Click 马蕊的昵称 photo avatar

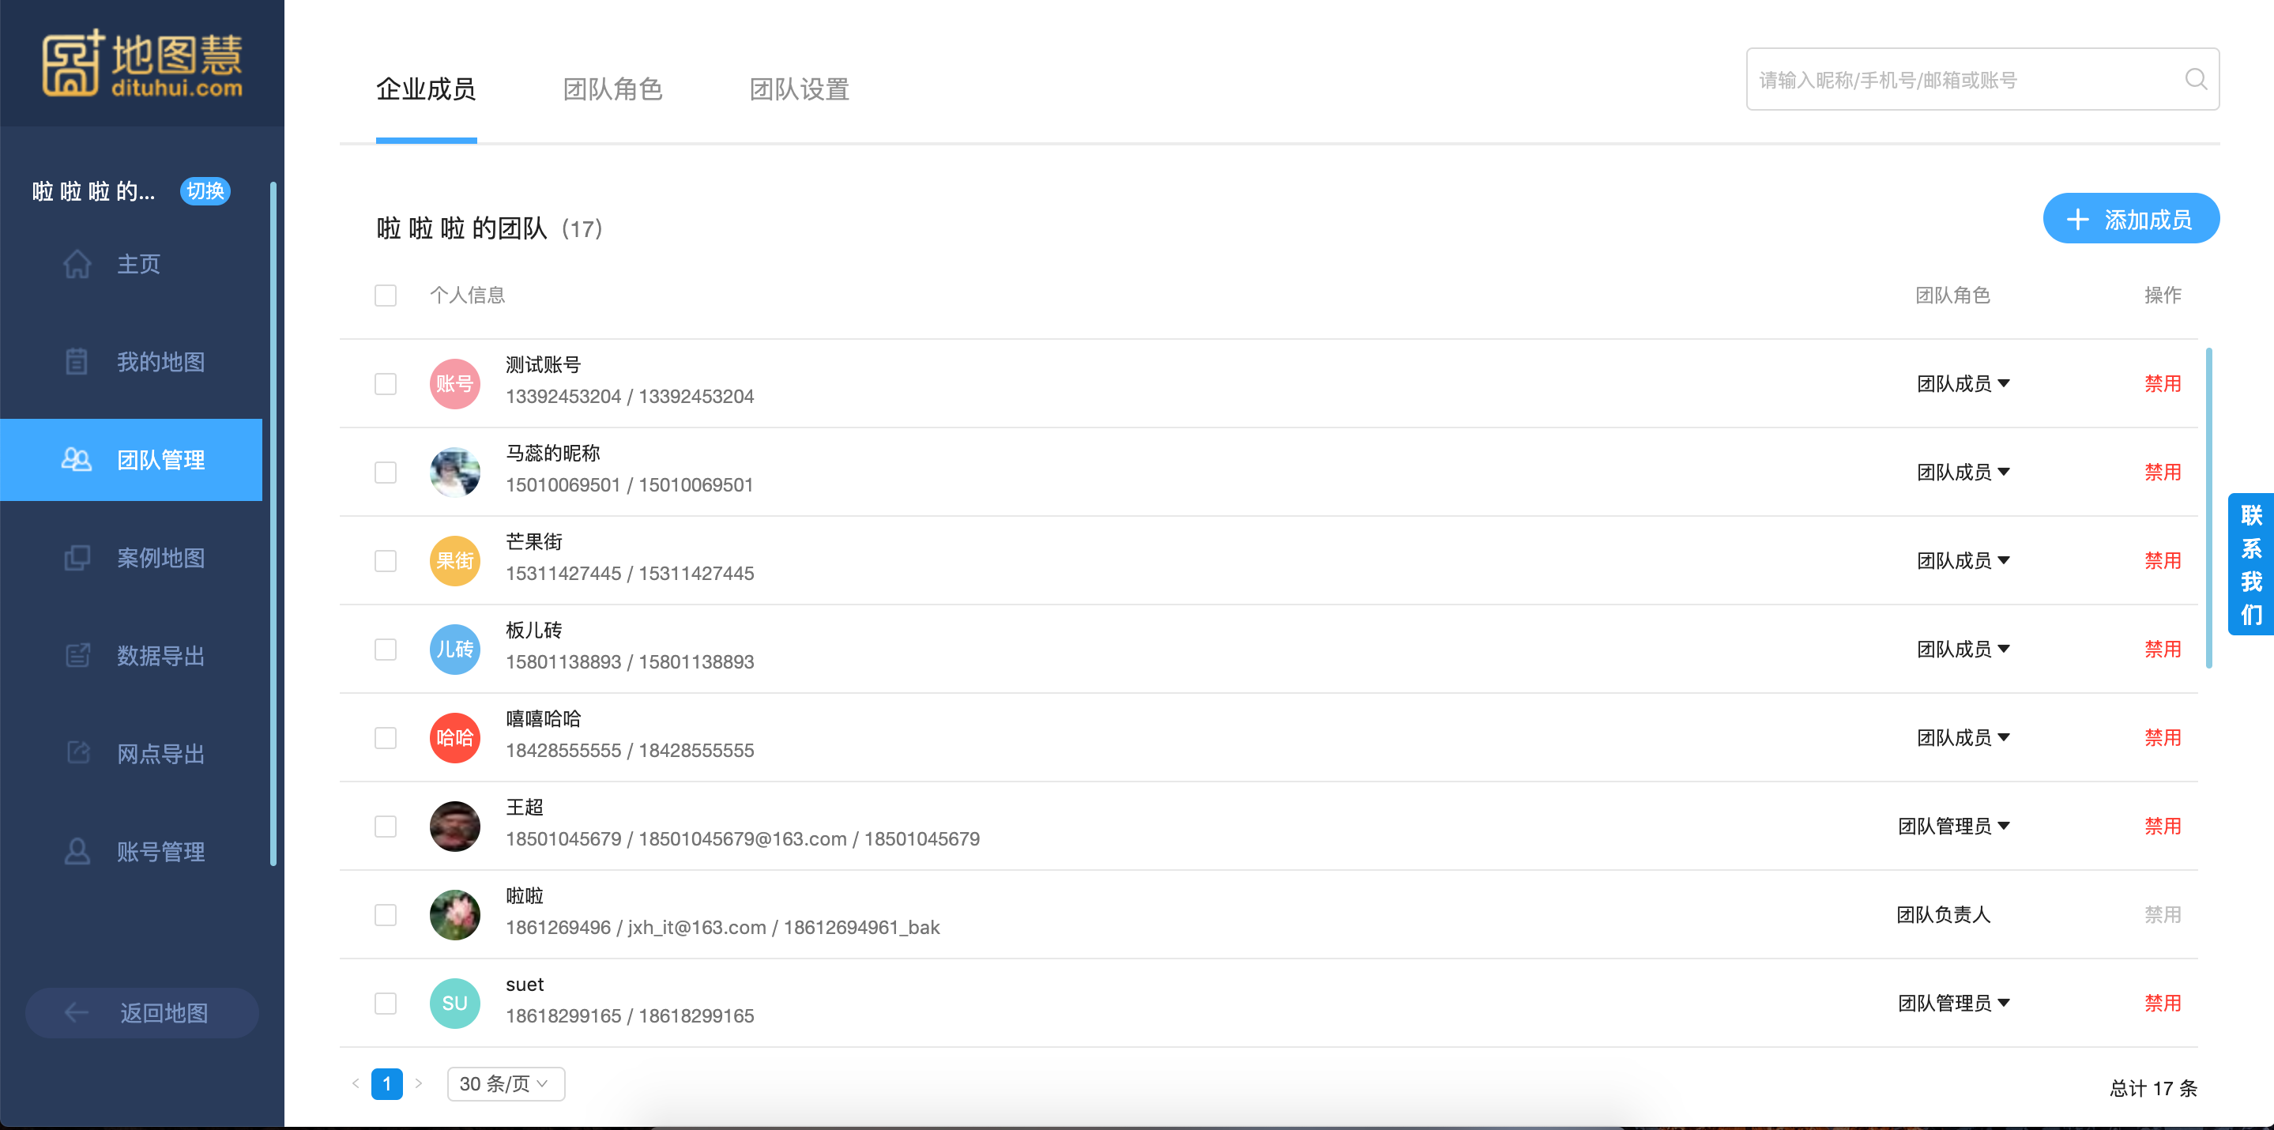tap(454, 473)
